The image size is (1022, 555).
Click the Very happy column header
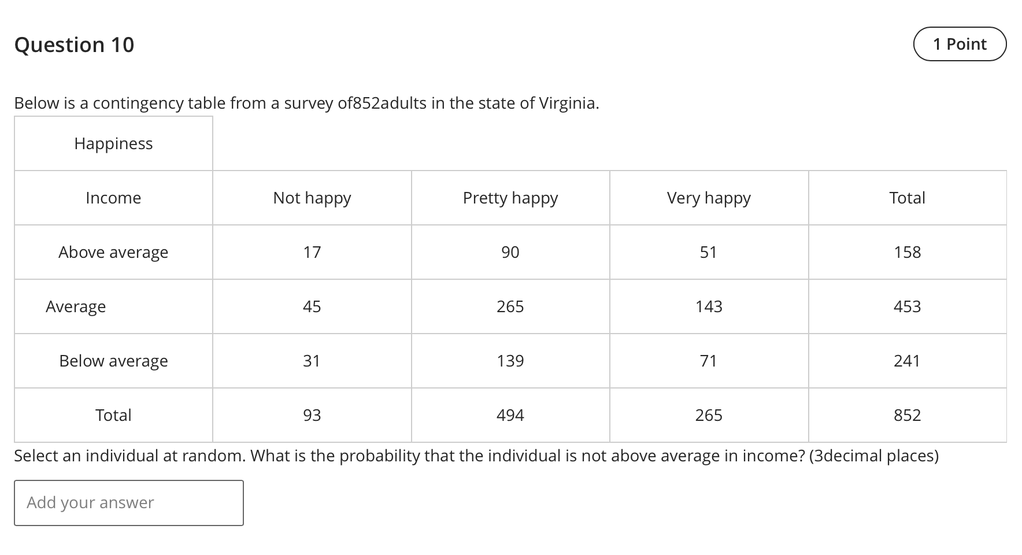(x=708, y=197)
